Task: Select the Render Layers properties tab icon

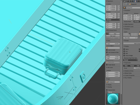Action: [x=129, y=1]
